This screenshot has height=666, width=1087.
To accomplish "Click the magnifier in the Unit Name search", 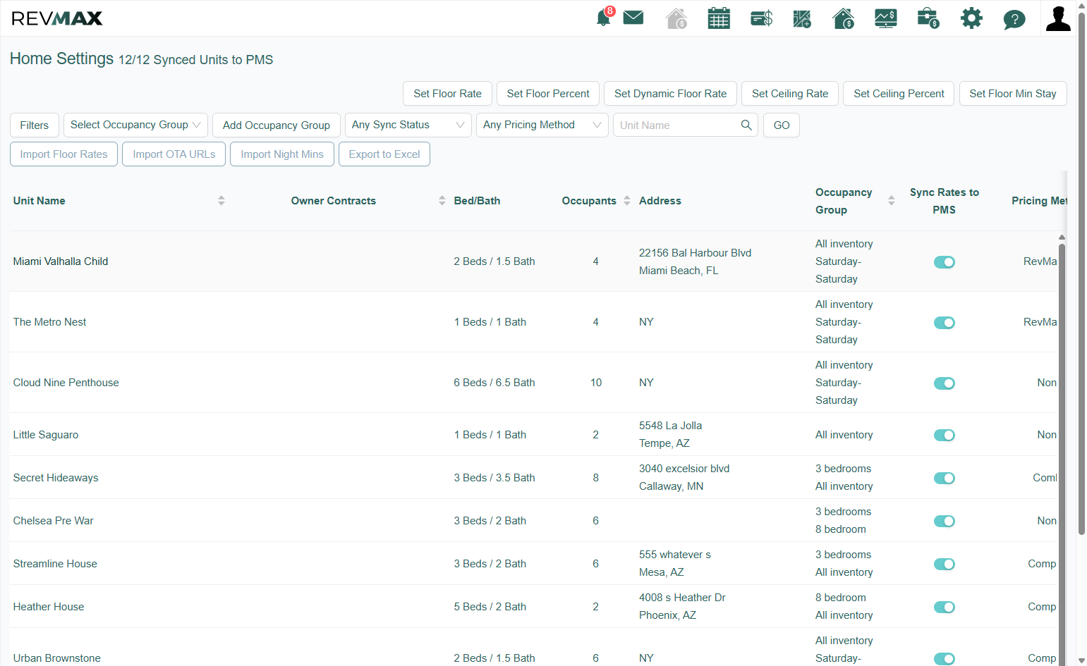I will point(746,125).
